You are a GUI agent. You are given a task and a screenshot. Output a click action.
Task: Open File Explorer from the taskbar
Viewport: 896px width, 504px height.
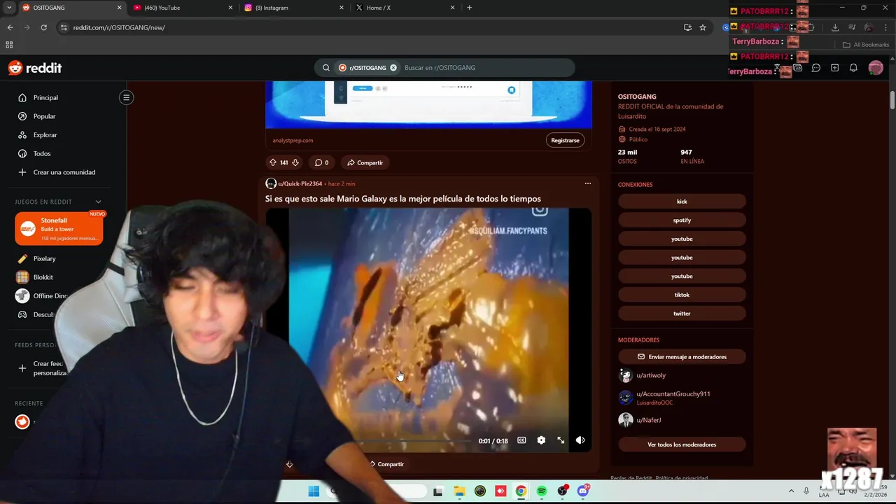tap(458, 491)
